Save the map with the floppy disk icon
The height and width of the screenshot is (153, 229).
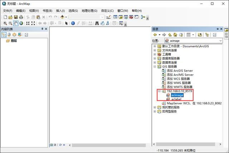16,17
